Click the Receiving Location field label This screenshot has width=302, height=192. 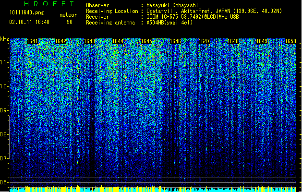click(112, 11)
